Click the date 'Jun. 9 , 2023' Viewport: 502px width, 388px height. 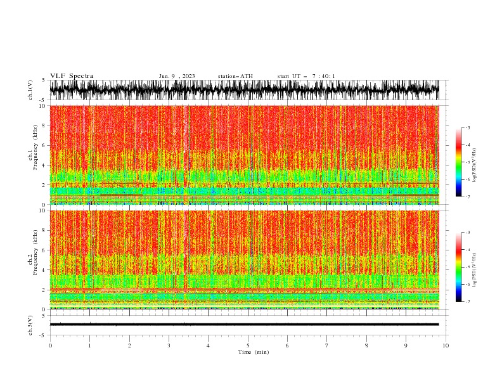click(x=177, y=76)
